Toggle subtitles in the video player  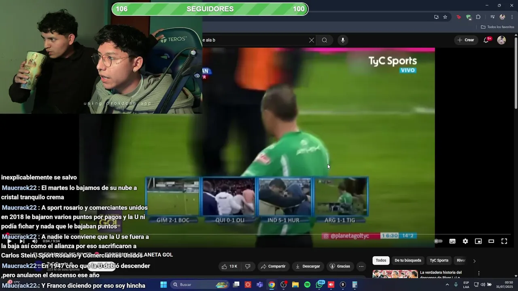(x=452, y=241)
